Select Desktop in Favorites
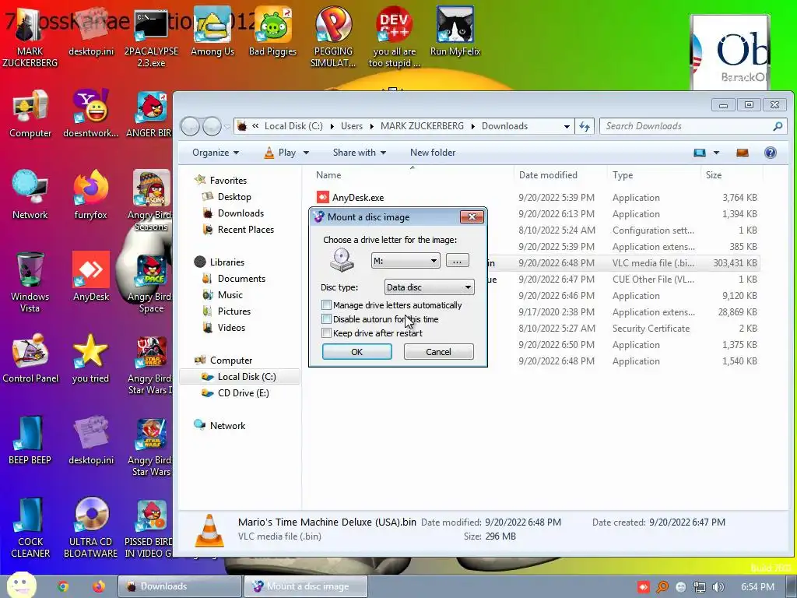 [234, 197]
